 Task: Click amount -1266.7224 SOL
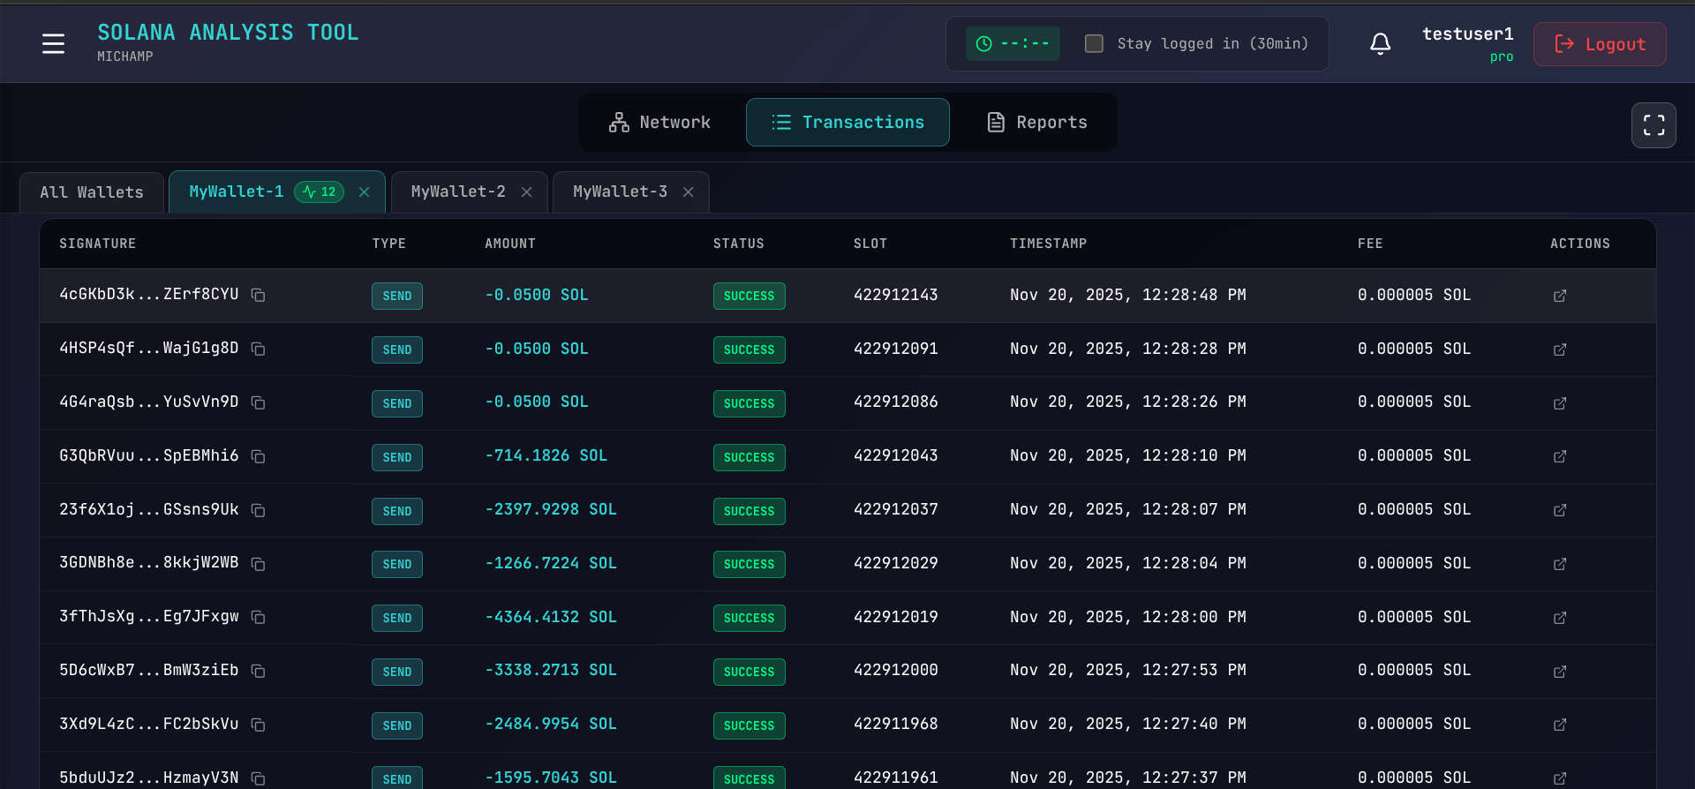pos(551,563)
